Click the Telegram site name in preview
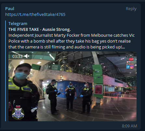145x131 pixels. point(18,24)
